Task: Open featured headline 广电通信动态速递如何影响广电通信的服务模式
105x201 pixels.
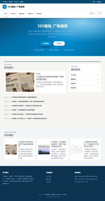Action: point(50,78)
